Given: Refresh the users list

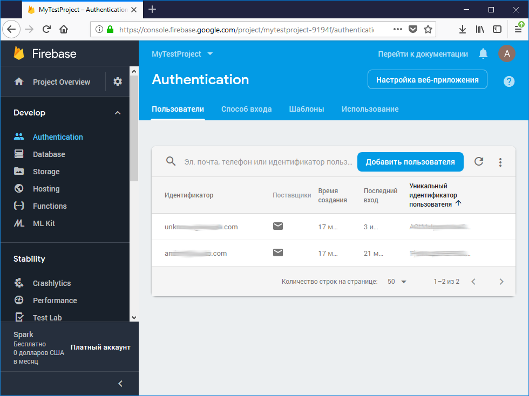Looking at the screenshot, I should (479, 162).
